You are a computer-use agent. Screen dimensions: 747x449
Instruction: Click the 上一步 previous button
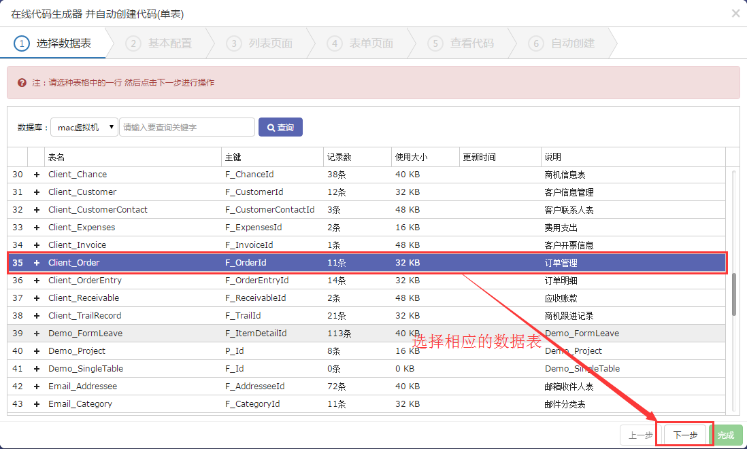click(640, 435)
